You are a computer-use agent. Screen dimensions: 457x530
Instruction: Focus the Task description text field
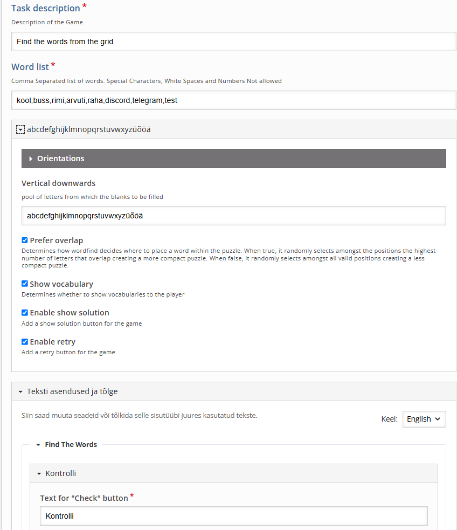point(233,42)
